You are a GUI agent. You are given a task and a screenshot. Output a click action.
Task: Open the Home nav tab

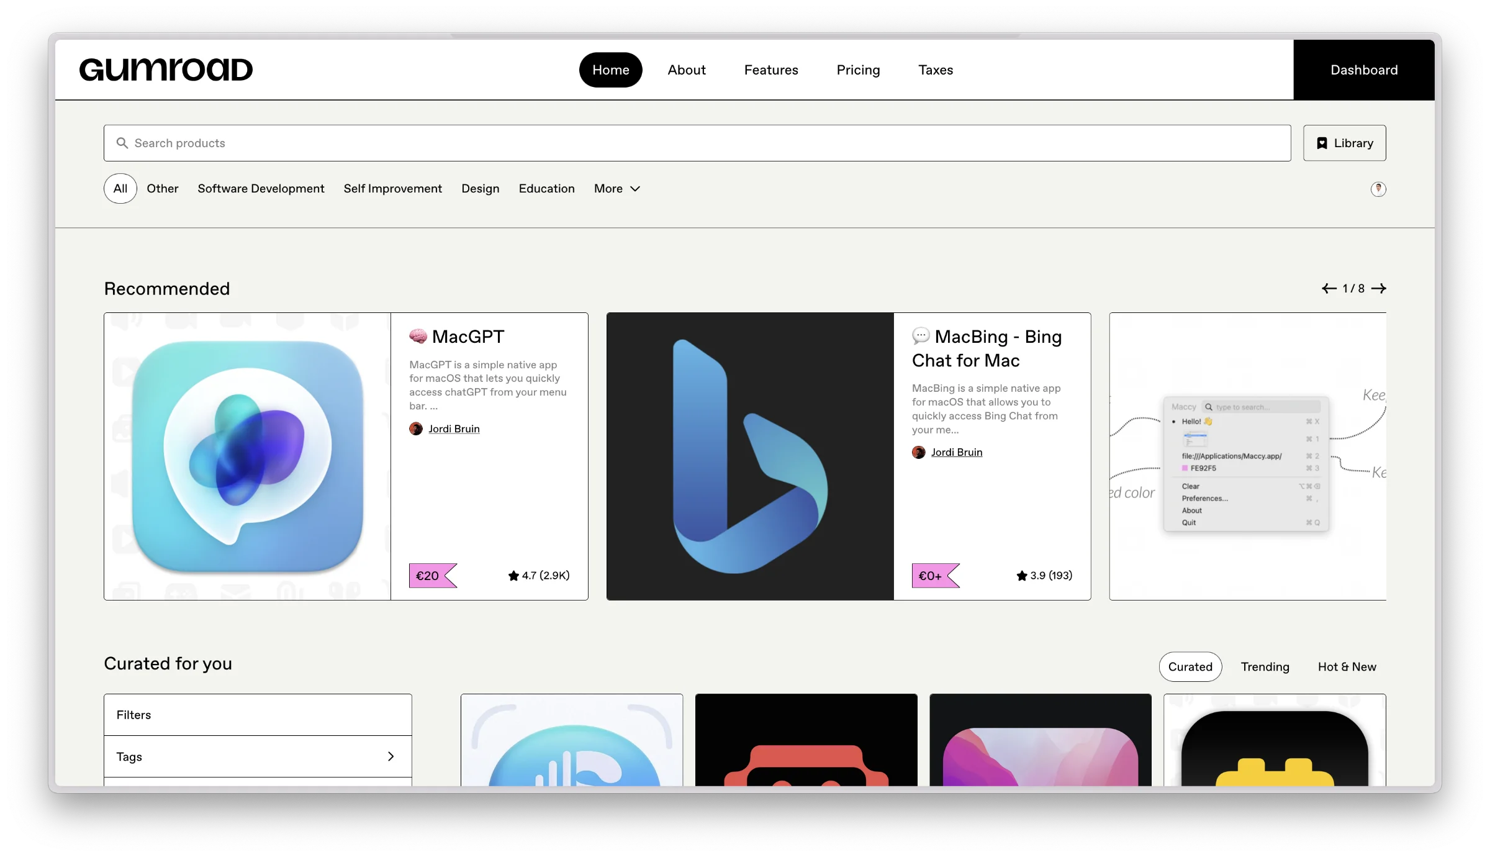(610, 70)
